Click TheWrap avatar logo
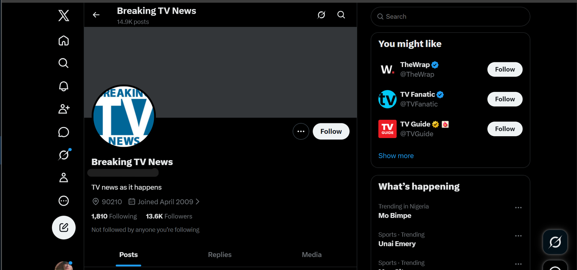 [387, 69]
